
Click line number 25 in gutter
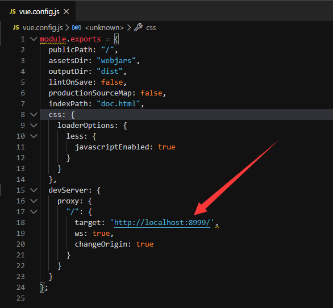(20, 298)
